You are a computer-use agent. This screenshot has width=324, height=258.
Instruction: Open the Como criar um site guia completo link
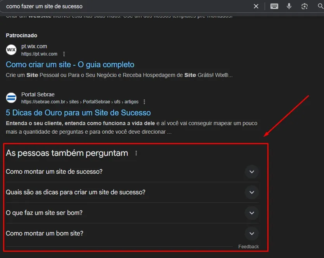pos(69,64)
